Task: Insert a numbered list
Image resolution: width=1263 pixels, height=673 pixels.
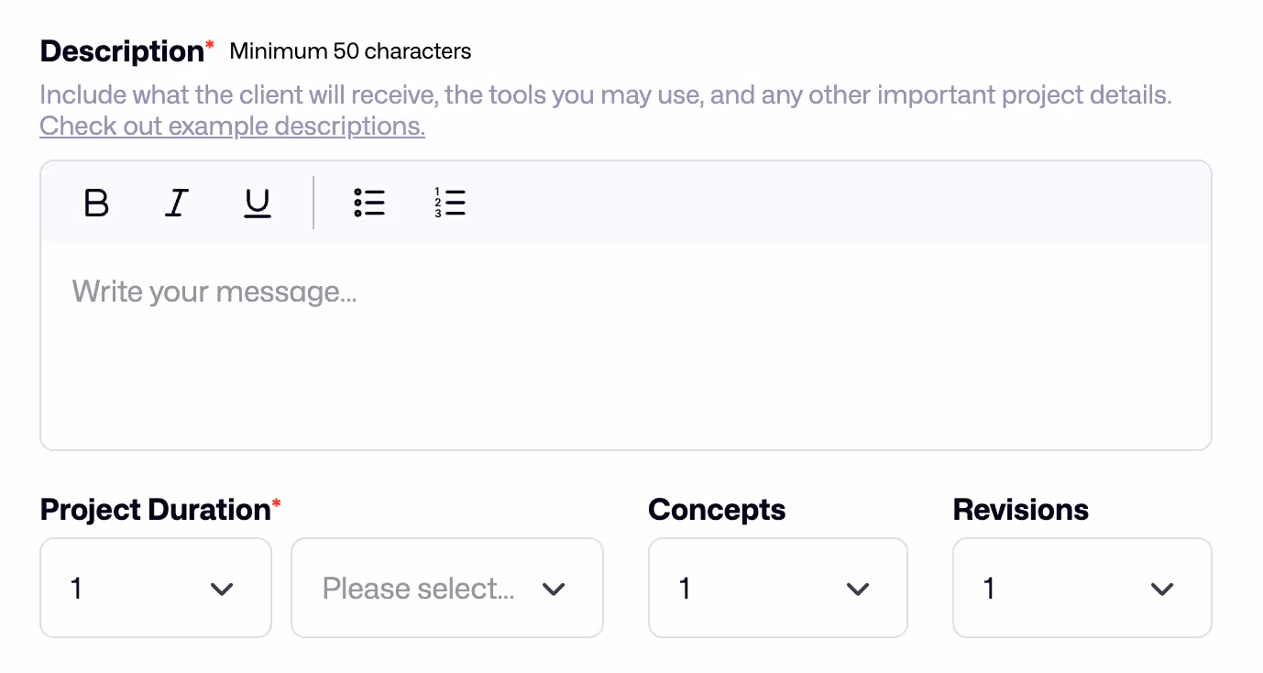Action: tap(450, 203)
